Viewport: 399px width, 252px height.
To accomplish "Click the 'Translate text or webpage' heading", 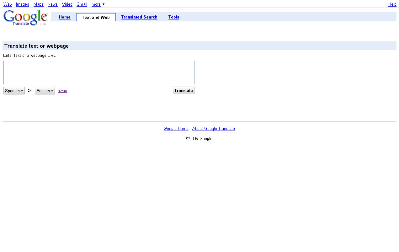I will point(36,46).
